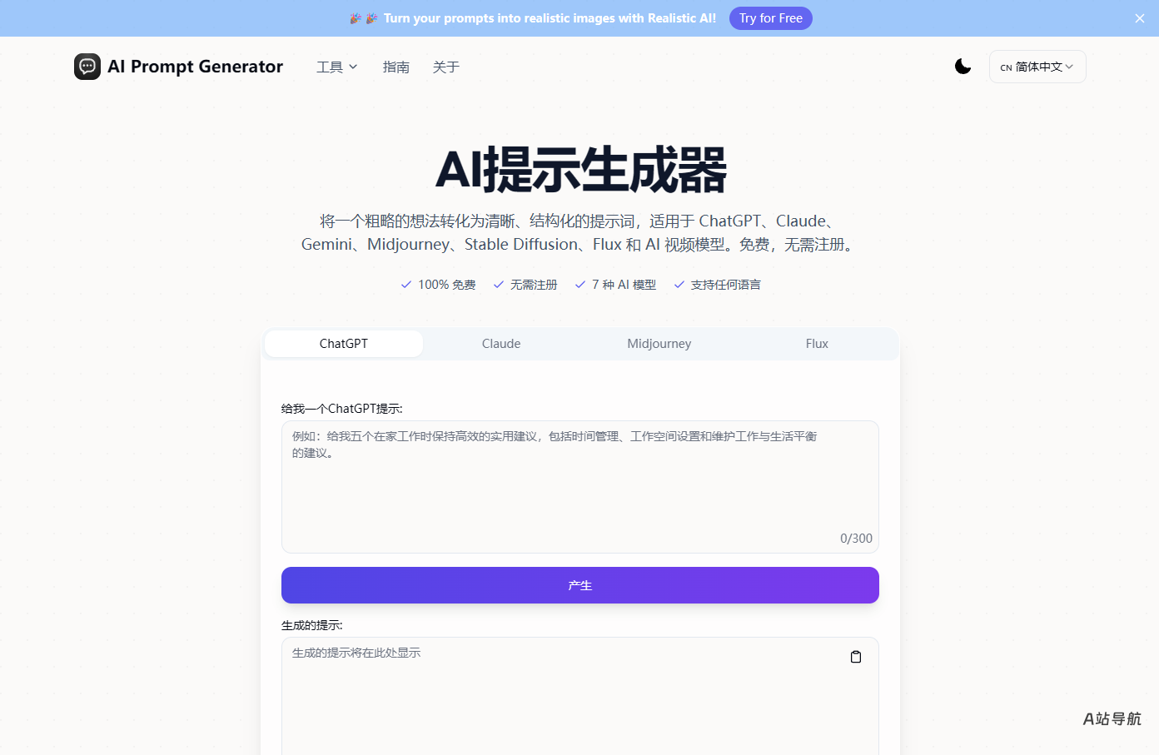Open the 工具 dropdown menu
1159x755 pixels.
click(x=337, y=67)
